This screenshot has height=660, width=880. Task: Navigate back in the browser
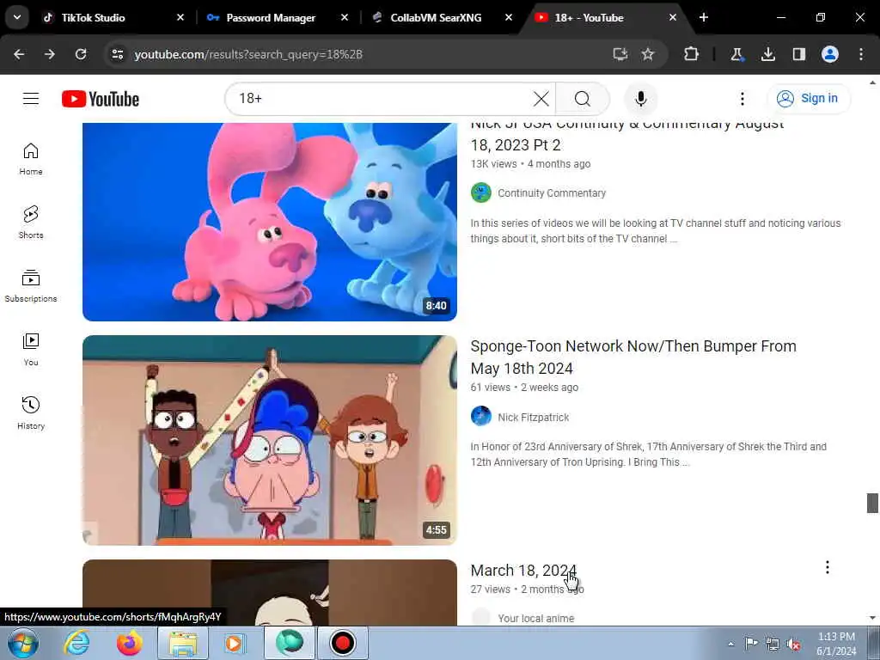point(19,54)
